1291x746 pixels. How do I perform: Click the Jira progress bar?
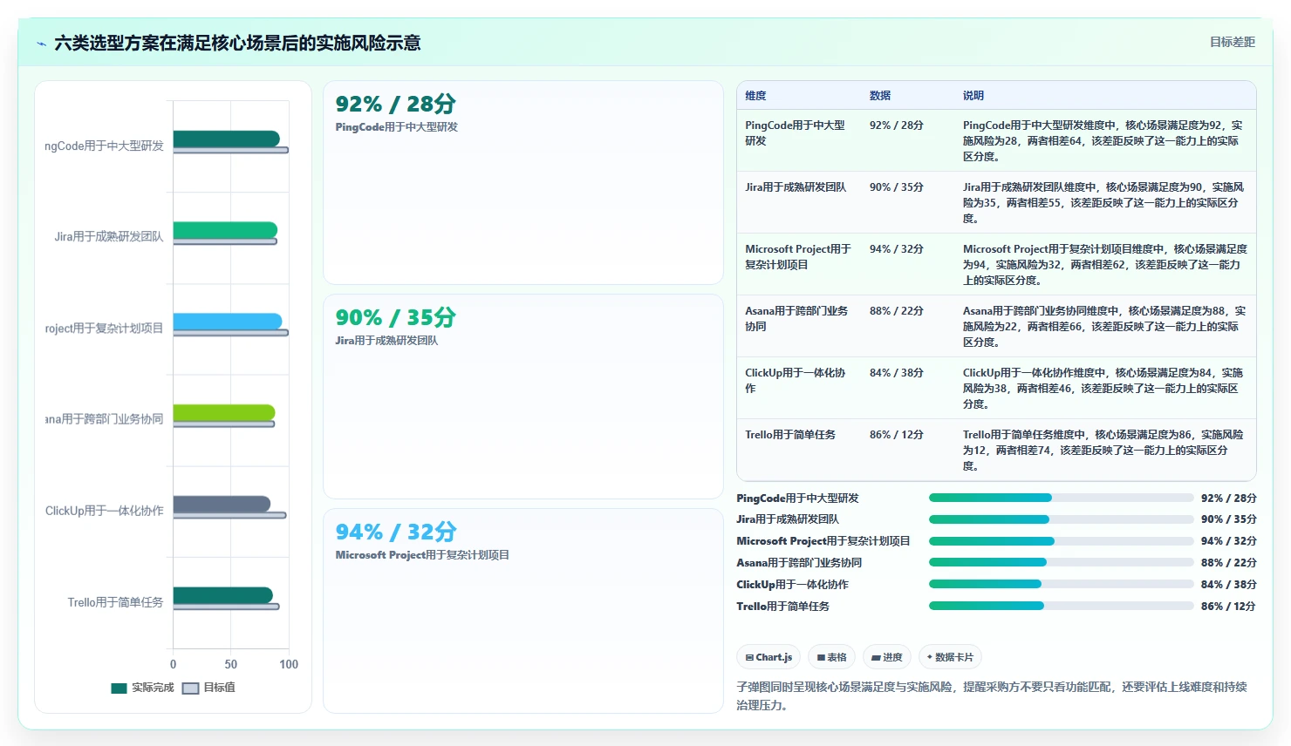1061,519
